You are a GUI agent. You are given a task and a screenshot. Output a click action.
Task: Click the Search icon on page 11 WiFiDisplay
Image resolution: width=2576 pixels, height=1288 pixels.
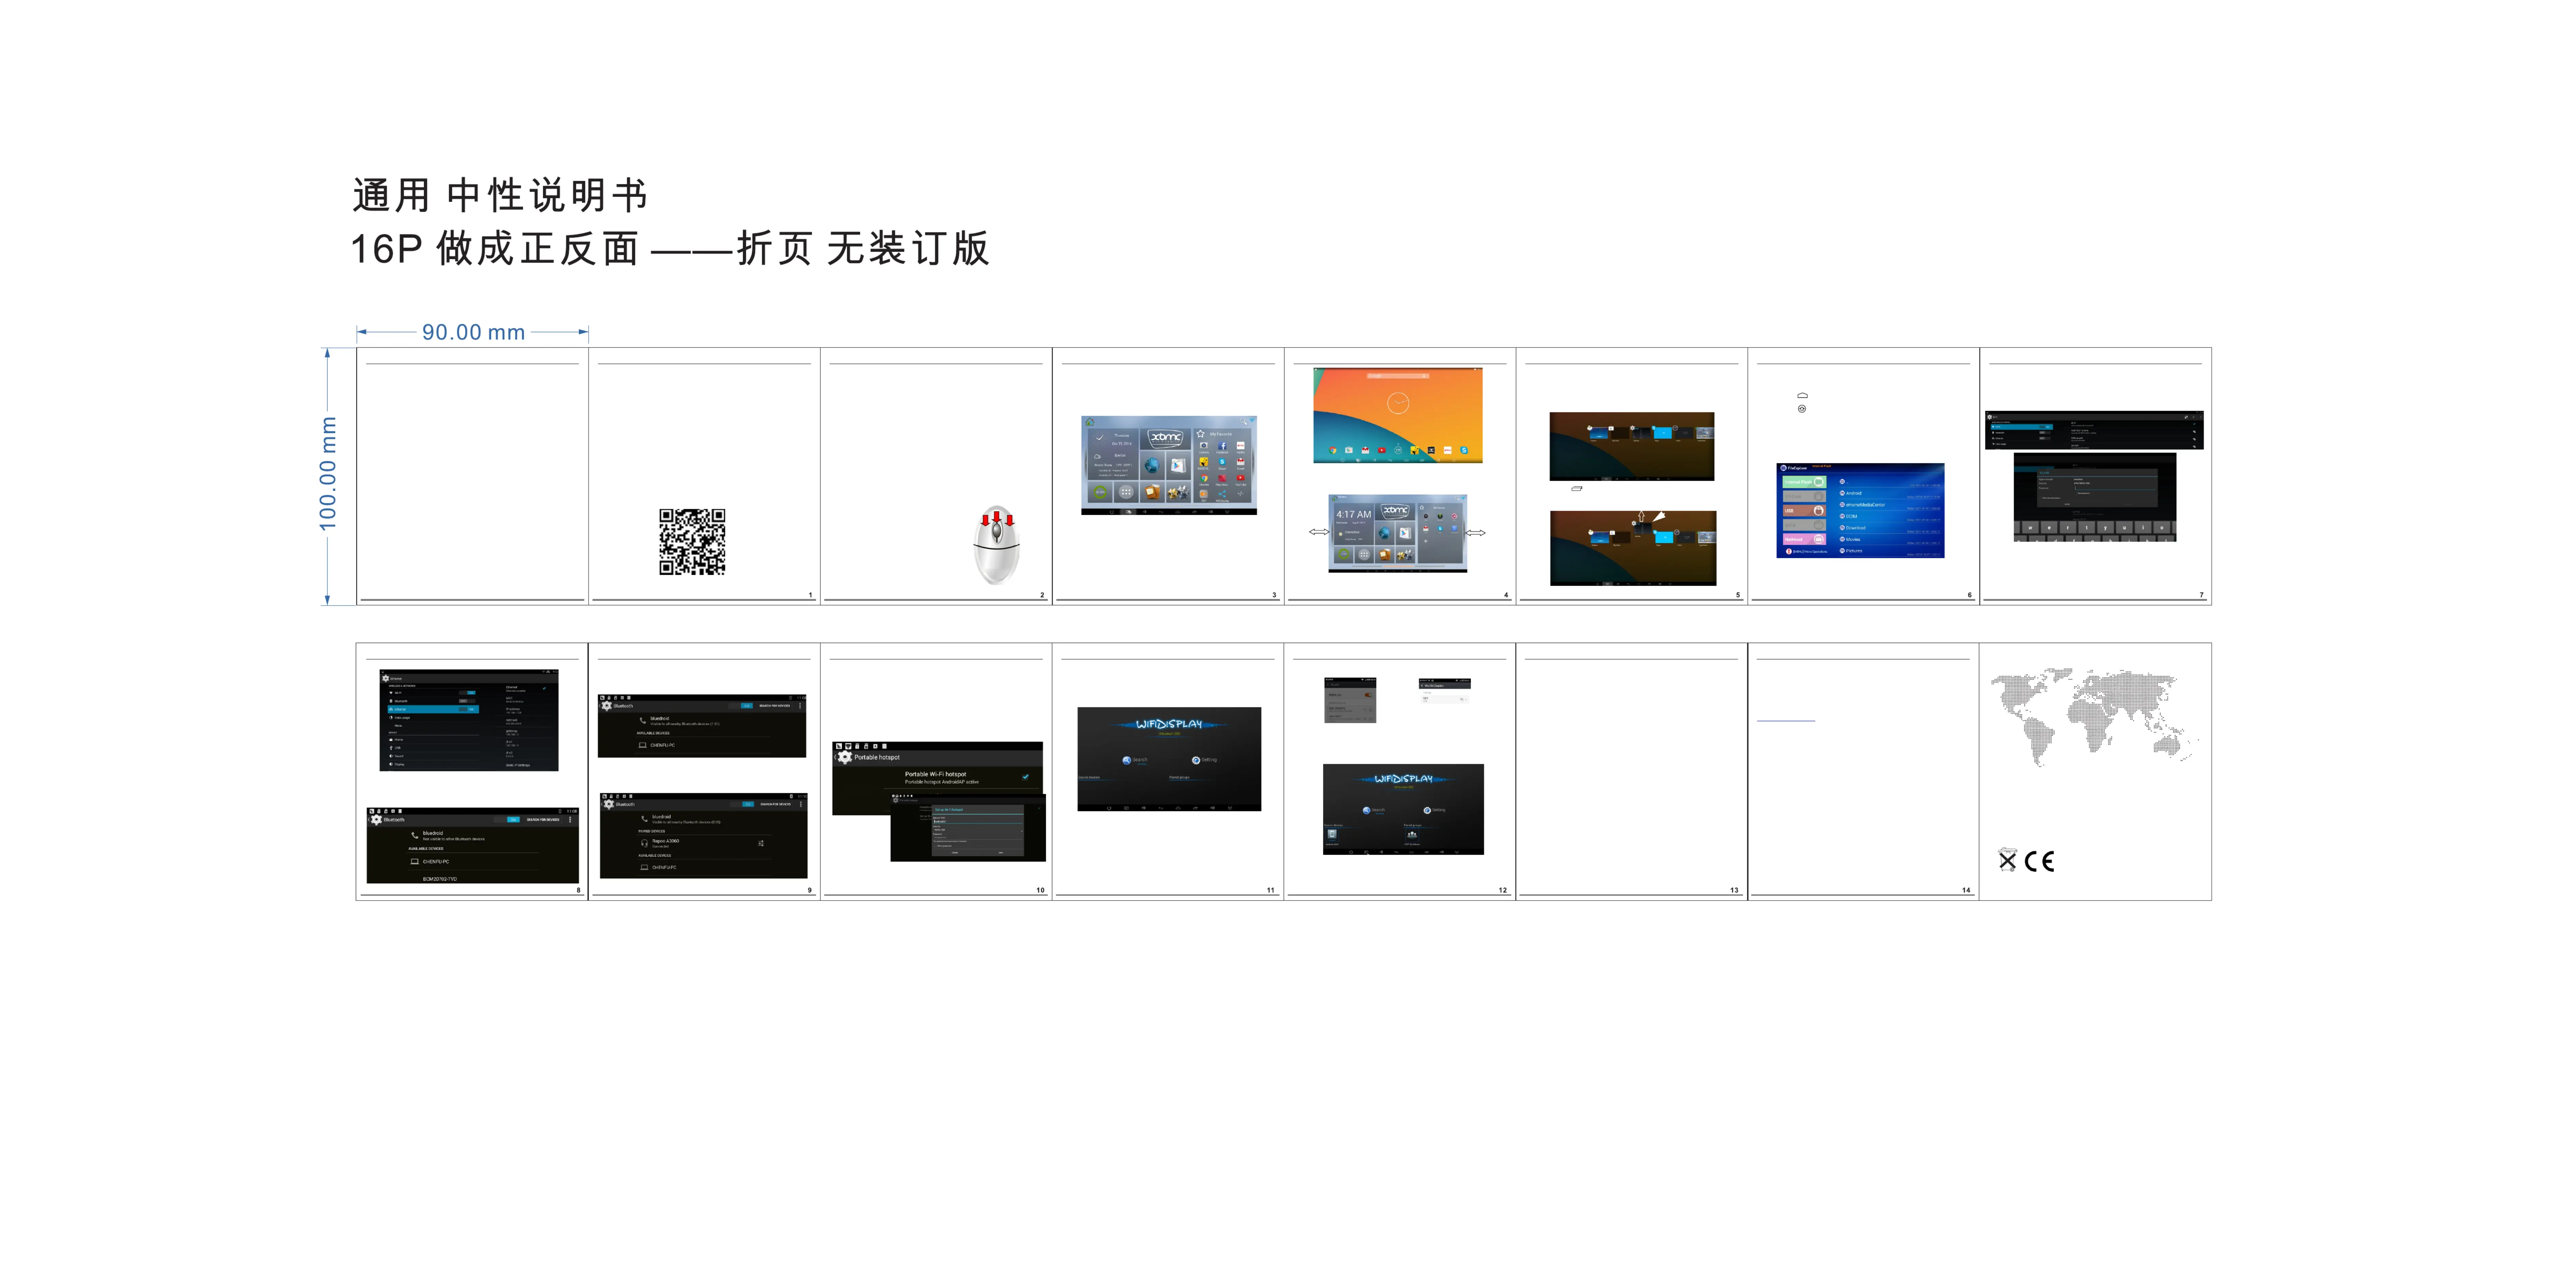[x=1127, y=760]
